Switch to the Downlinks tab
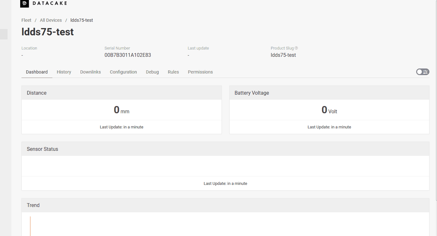The image size is (437, 236). (x=91, y=72)
